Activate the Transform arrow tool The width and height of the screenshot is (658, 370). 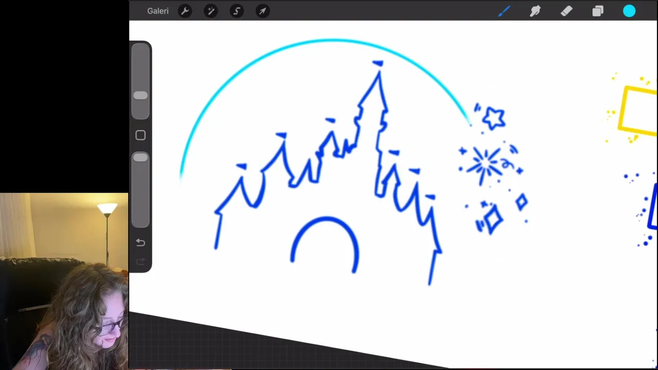click(x=262, y=11)
